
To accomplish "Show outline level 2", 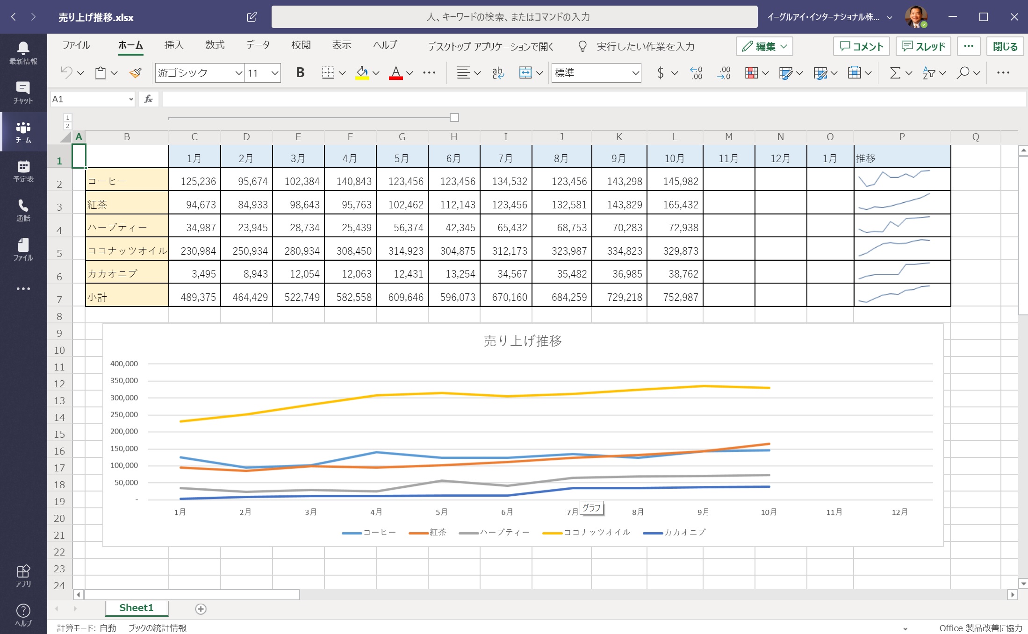I will [x=67, y=126].
